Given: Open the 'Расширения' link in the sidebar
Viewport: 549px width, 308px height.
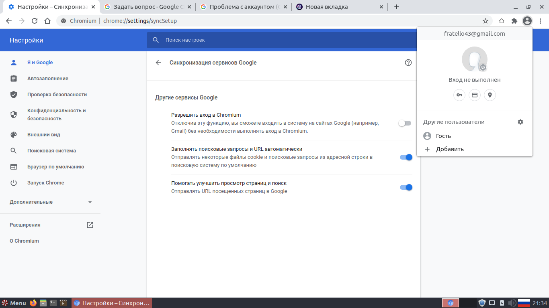Looking at the screenshot, I should [25, 225].
